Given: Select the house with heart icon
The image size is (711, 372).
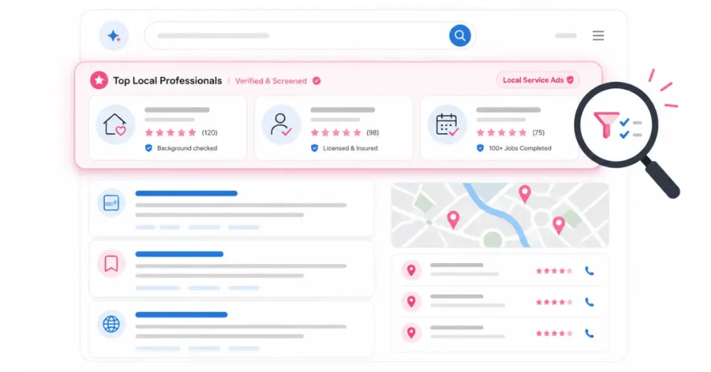Looking at the screenshot, I should coord(115,125).
